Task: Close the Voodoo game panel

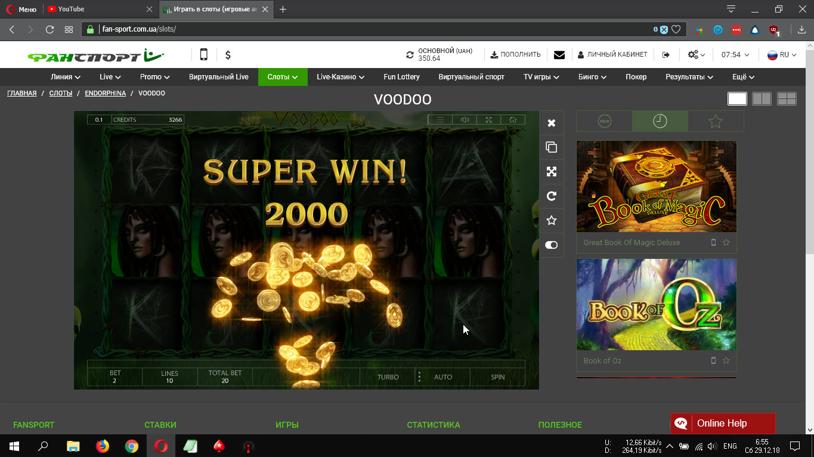Action: [x=552, y=123]
